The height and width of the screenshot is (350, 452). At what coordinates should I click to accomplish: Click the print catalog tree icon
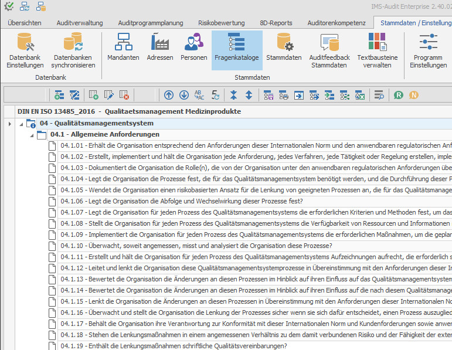pyautogui.click(x=284, y=95)
